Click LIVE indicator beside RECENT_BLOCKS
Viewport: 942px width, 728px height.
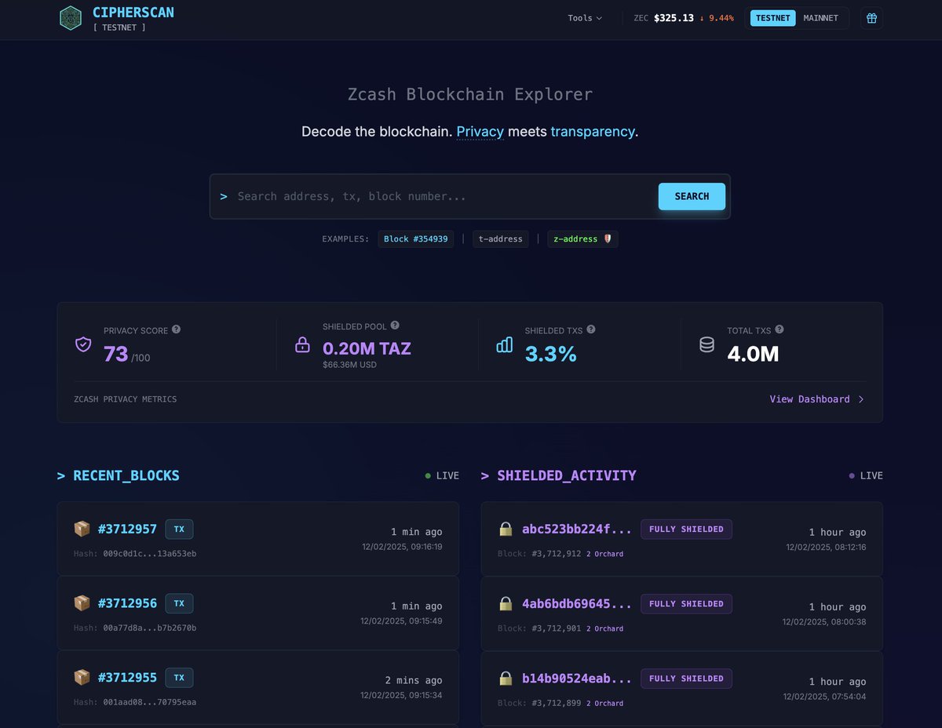[442, 475]
